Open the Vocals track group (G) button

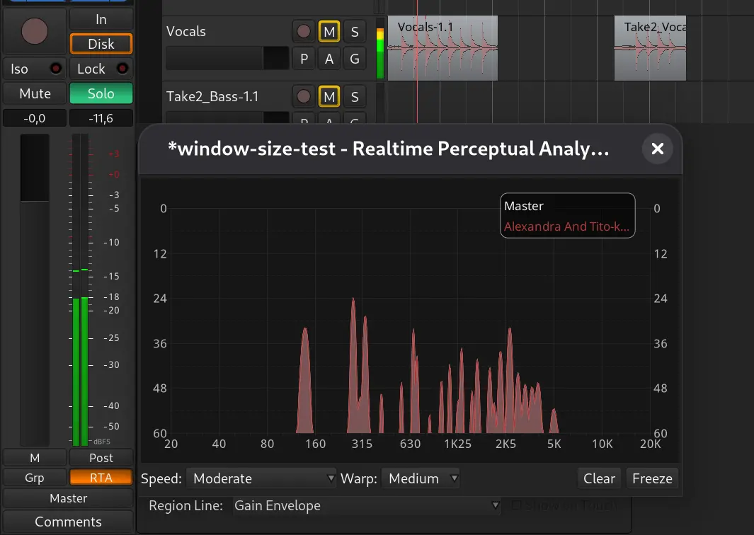355,59
